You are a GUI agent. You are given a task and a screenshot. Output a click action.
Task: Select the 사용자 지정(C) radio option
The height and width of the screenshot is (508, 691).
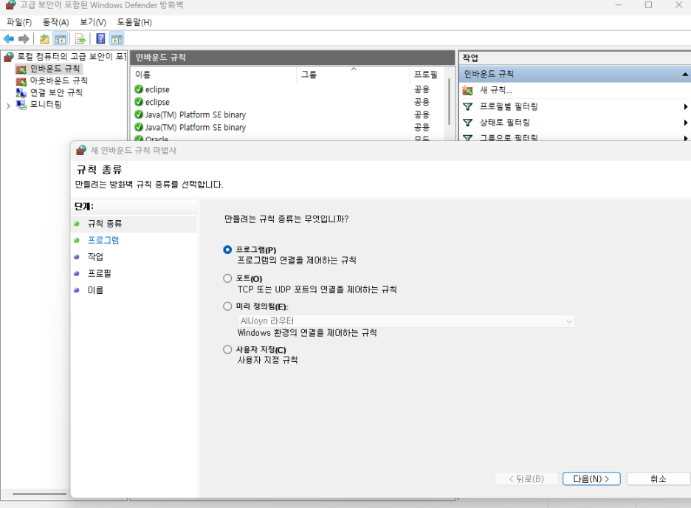click(x=227, y=349)
